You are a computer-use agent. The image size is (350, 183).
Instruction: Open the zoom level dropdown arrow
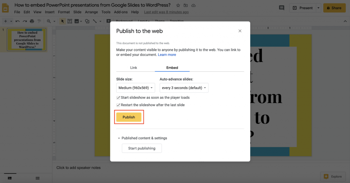point(54,22)
